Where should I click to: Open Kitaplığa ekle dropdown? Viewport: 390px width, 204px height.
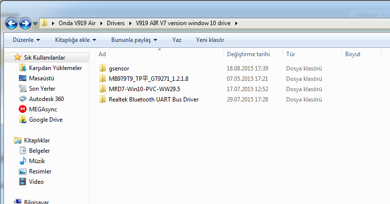tap(76, 40)
